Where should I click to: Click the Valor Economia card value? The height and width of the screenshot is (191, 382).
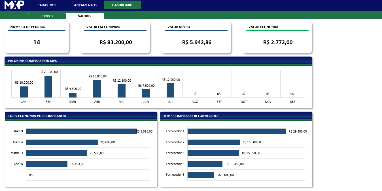pos(278,42)
